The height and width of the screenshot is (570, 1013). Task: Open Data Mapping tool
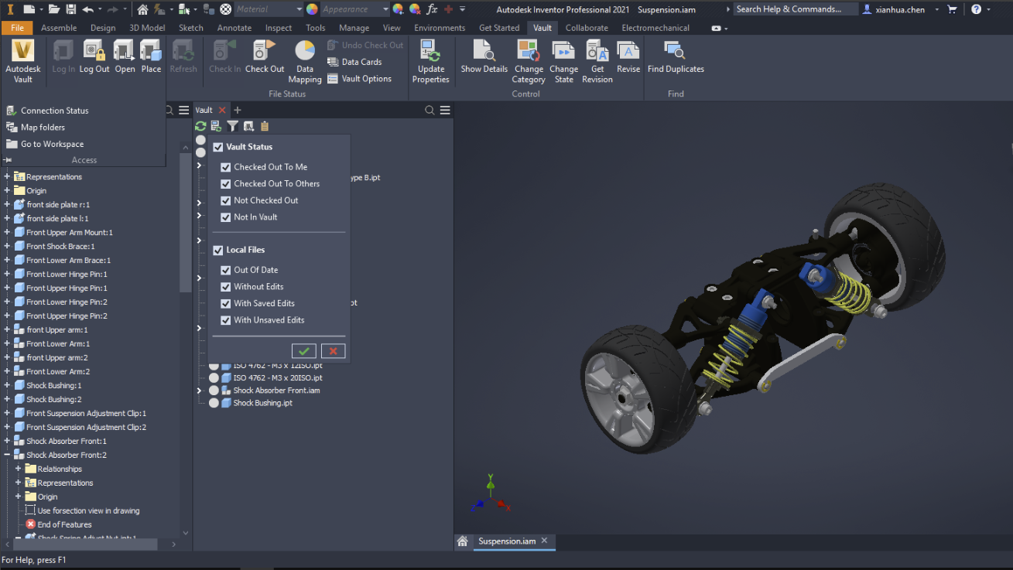pyautogui.click(x=305, y=62)
